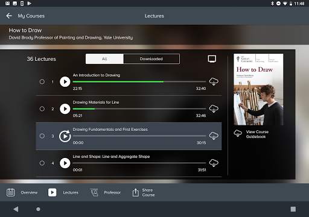Screen dimensions: 309x217
Task: Open the Overview tab label
Action: pyautogui.click(x=29, y=192)
